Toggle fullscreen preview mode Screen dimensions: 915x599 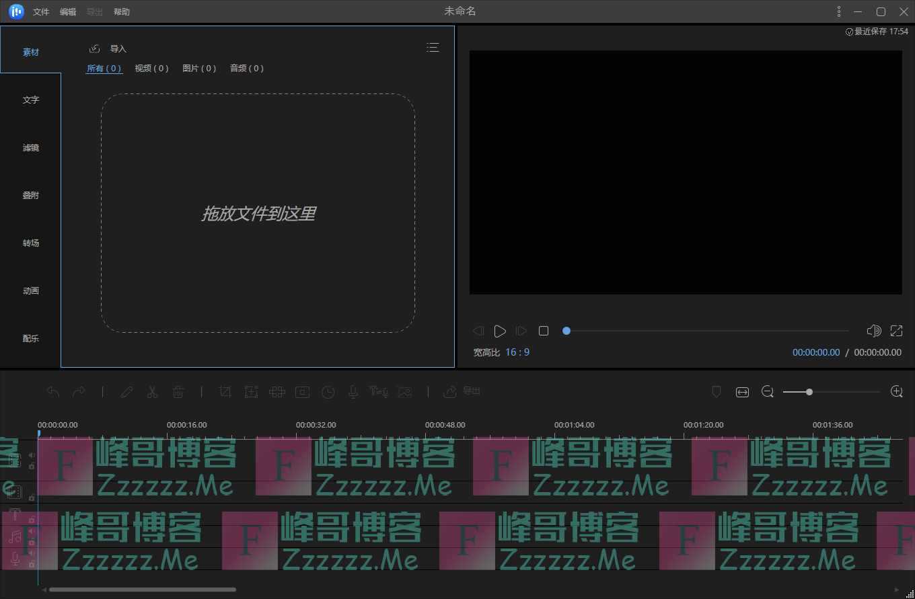[x=896, y=331]
